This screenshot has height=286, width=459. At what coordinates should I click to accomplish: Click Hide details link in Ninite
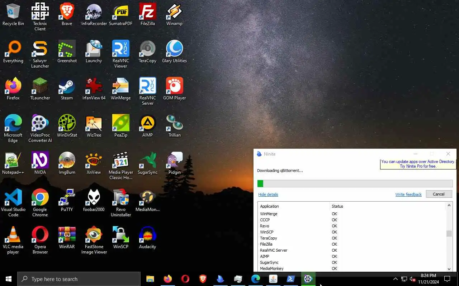(268, 194)
